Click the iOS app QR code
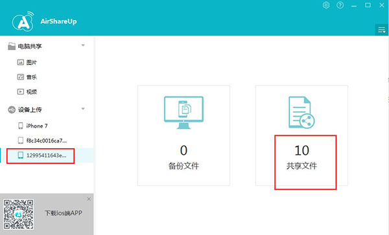Image resolution: width=389 pixels, height=235 pixels. pos(19,214)
